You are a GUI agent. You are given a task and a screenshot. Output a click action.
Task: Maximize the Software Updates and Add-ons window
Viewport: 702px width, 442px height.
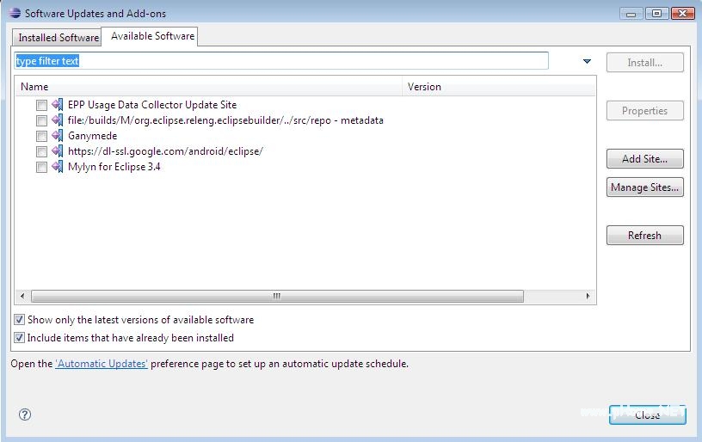[656, 14]
